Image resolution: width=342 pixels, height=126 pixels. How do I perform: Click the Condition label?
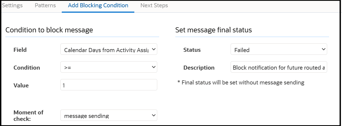point(27,67)
